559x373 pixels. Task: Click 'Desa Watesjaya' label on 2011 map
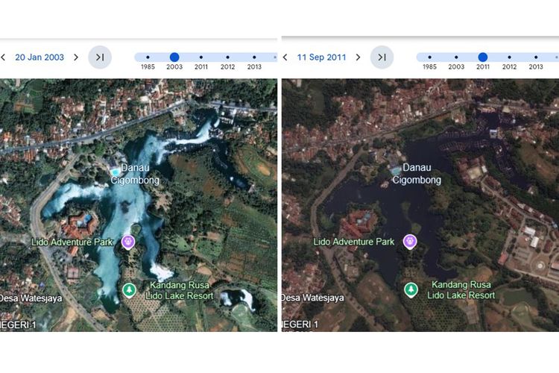coord(312,298)
